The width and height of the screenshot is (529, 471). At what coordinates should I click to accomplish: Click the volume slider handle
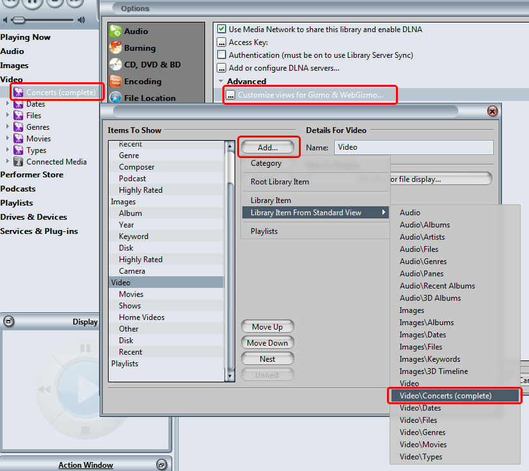(19, 20)
